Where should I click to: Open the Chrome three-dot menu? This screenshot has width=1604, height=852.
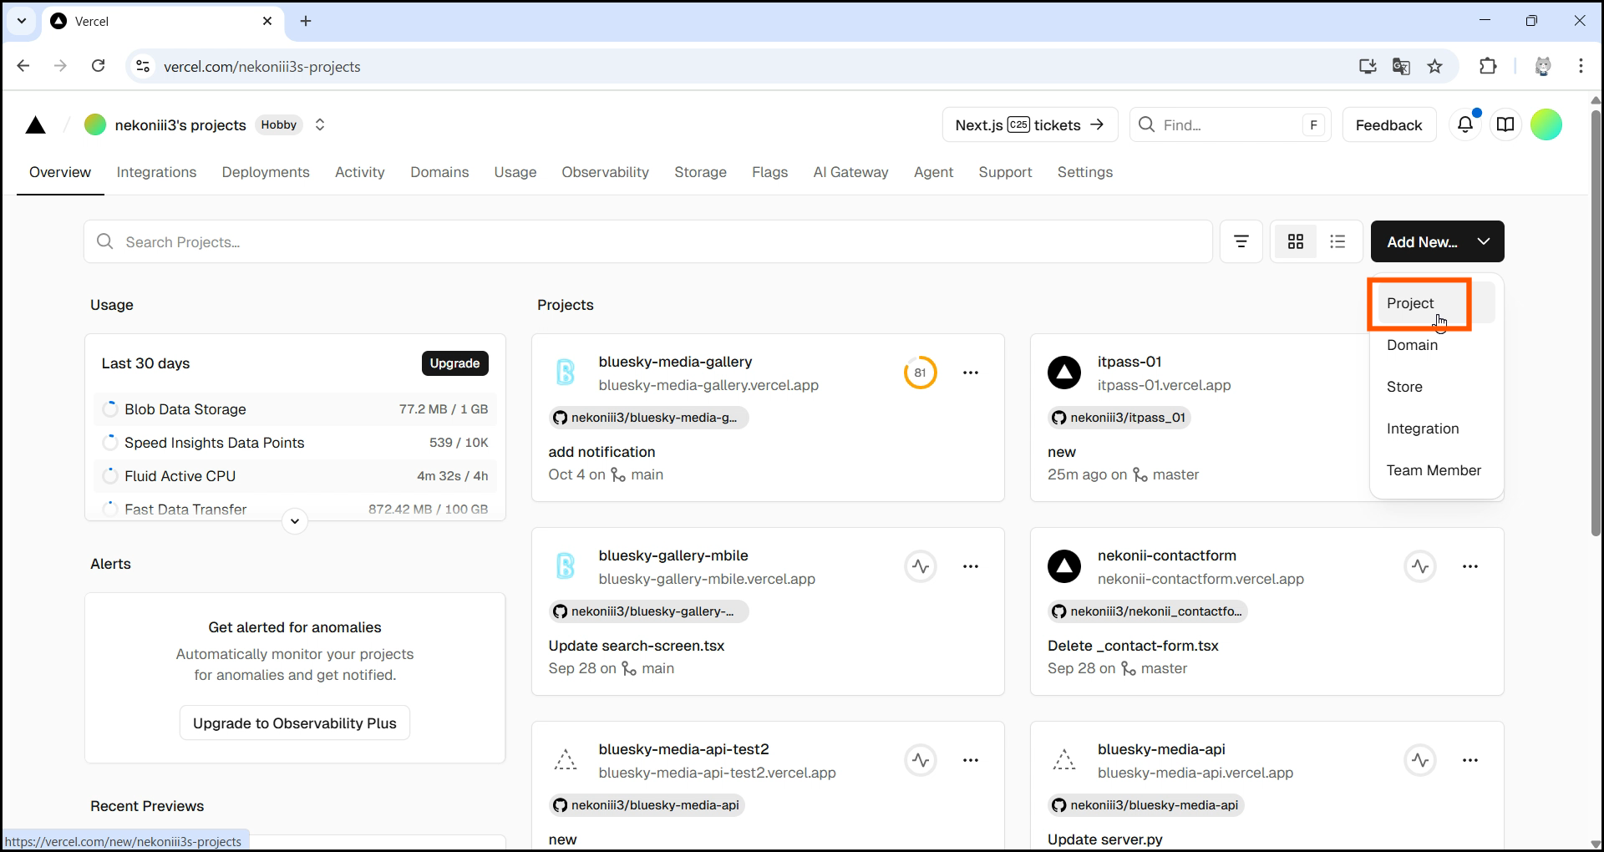point(1581,66)
